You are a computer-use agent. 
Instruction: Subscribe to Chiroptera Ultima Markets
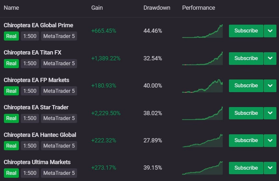pyautogui.click(x=246, y=168)
